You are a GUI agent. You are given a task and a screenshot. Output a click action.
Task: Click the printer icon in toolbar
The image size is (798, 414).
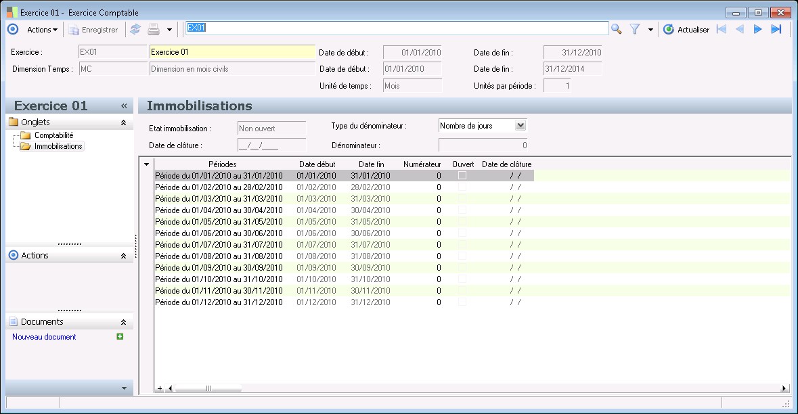coord(154,29)
